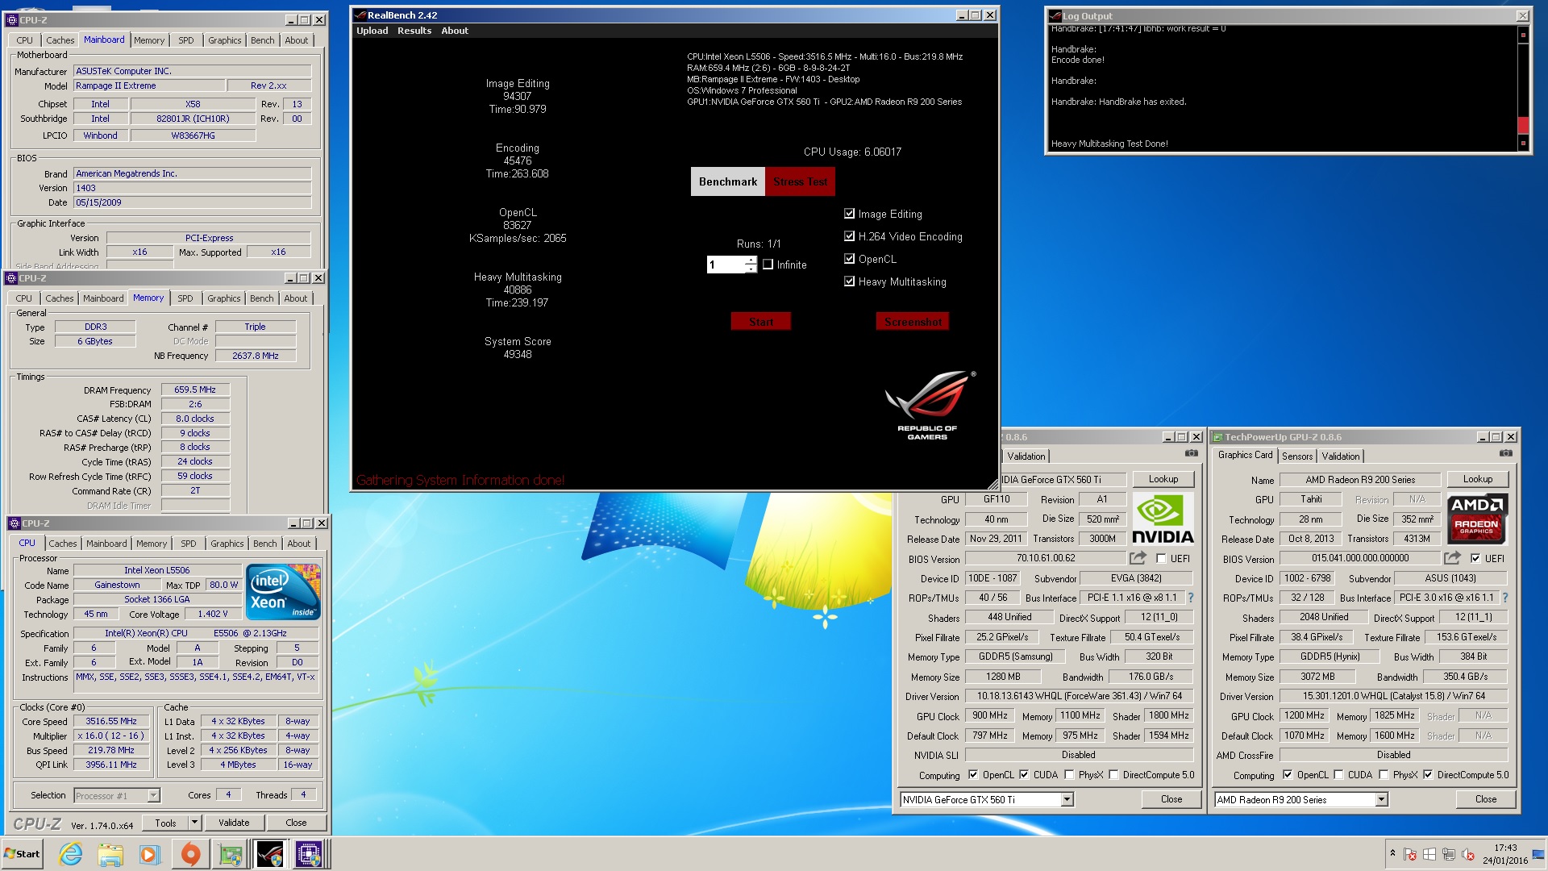The height and width of the screenshot is (871, 1548).
Task: Toggle the OpenCL test checkbox in RealBench
Action: point(849,259)
